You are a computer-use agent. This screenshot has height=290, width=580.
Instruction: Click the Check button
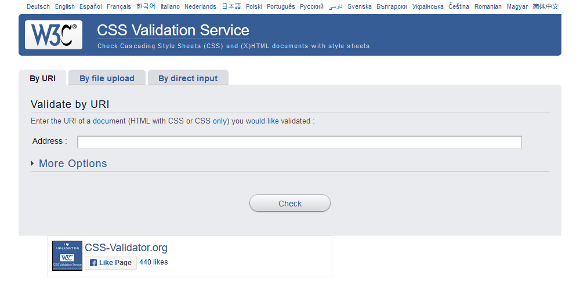point(290,204)
